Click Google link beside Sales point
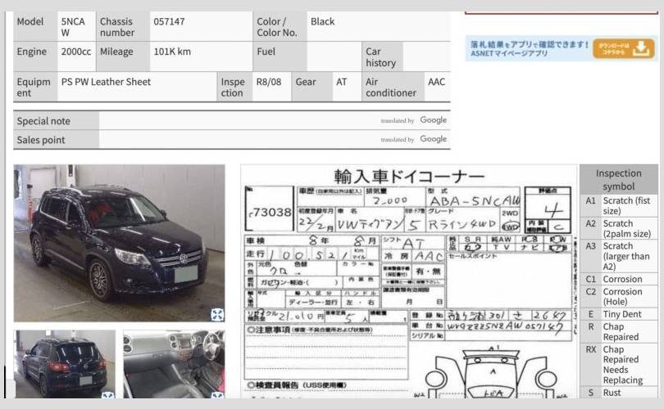 [433, 140]
